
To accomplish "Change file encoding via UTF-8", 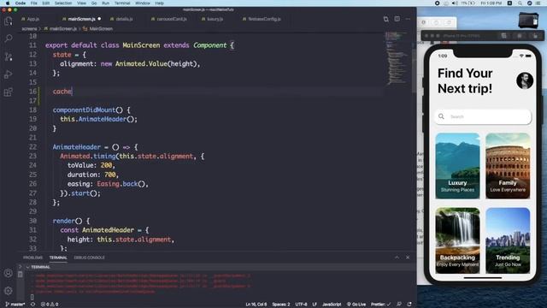I will pos(301,305).
